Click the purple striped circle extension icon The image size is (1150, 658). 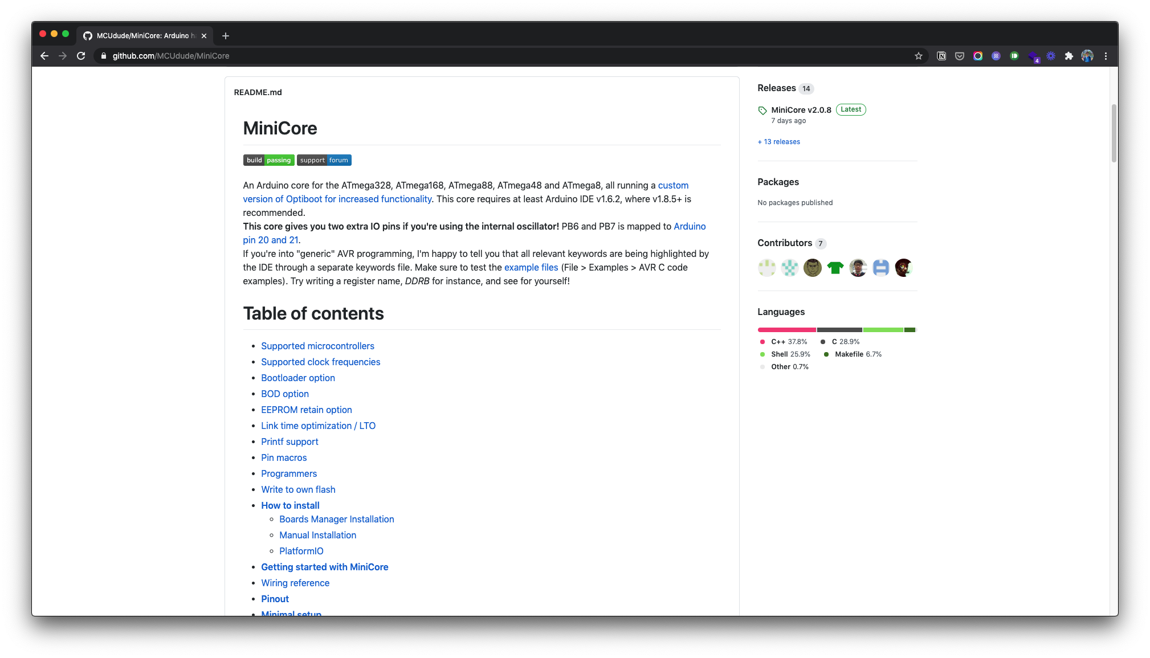click(996, 56)
